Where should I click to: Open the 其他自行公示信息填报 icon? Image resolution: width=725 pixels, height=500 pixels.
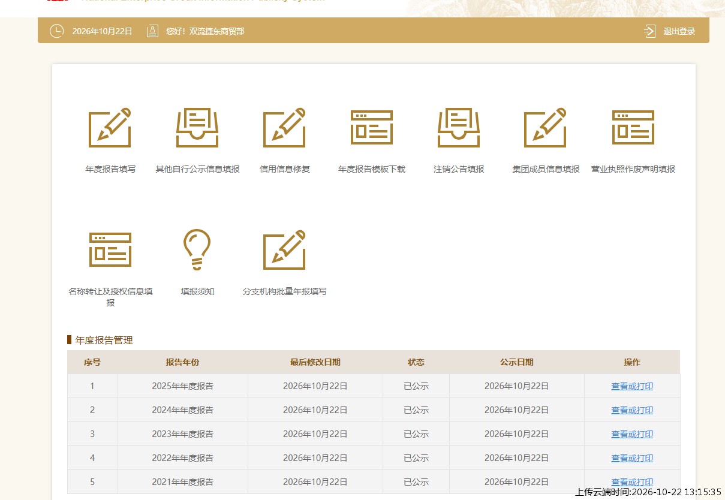[197, 128]
